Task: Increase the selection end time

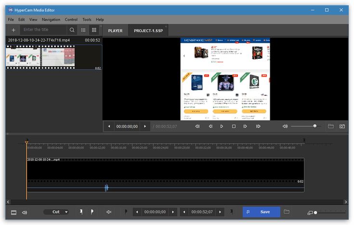Action: (220, 212)
